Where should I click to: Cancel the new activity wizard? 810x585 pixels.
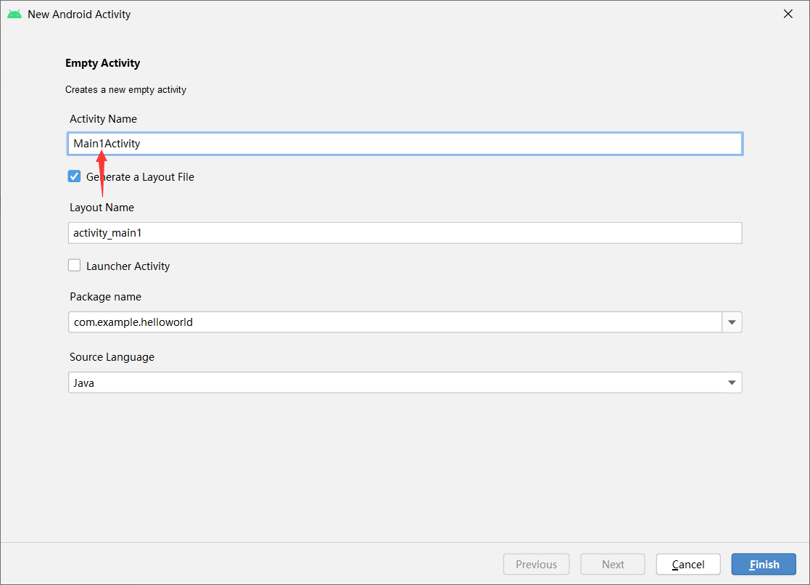tap(687, 564)
